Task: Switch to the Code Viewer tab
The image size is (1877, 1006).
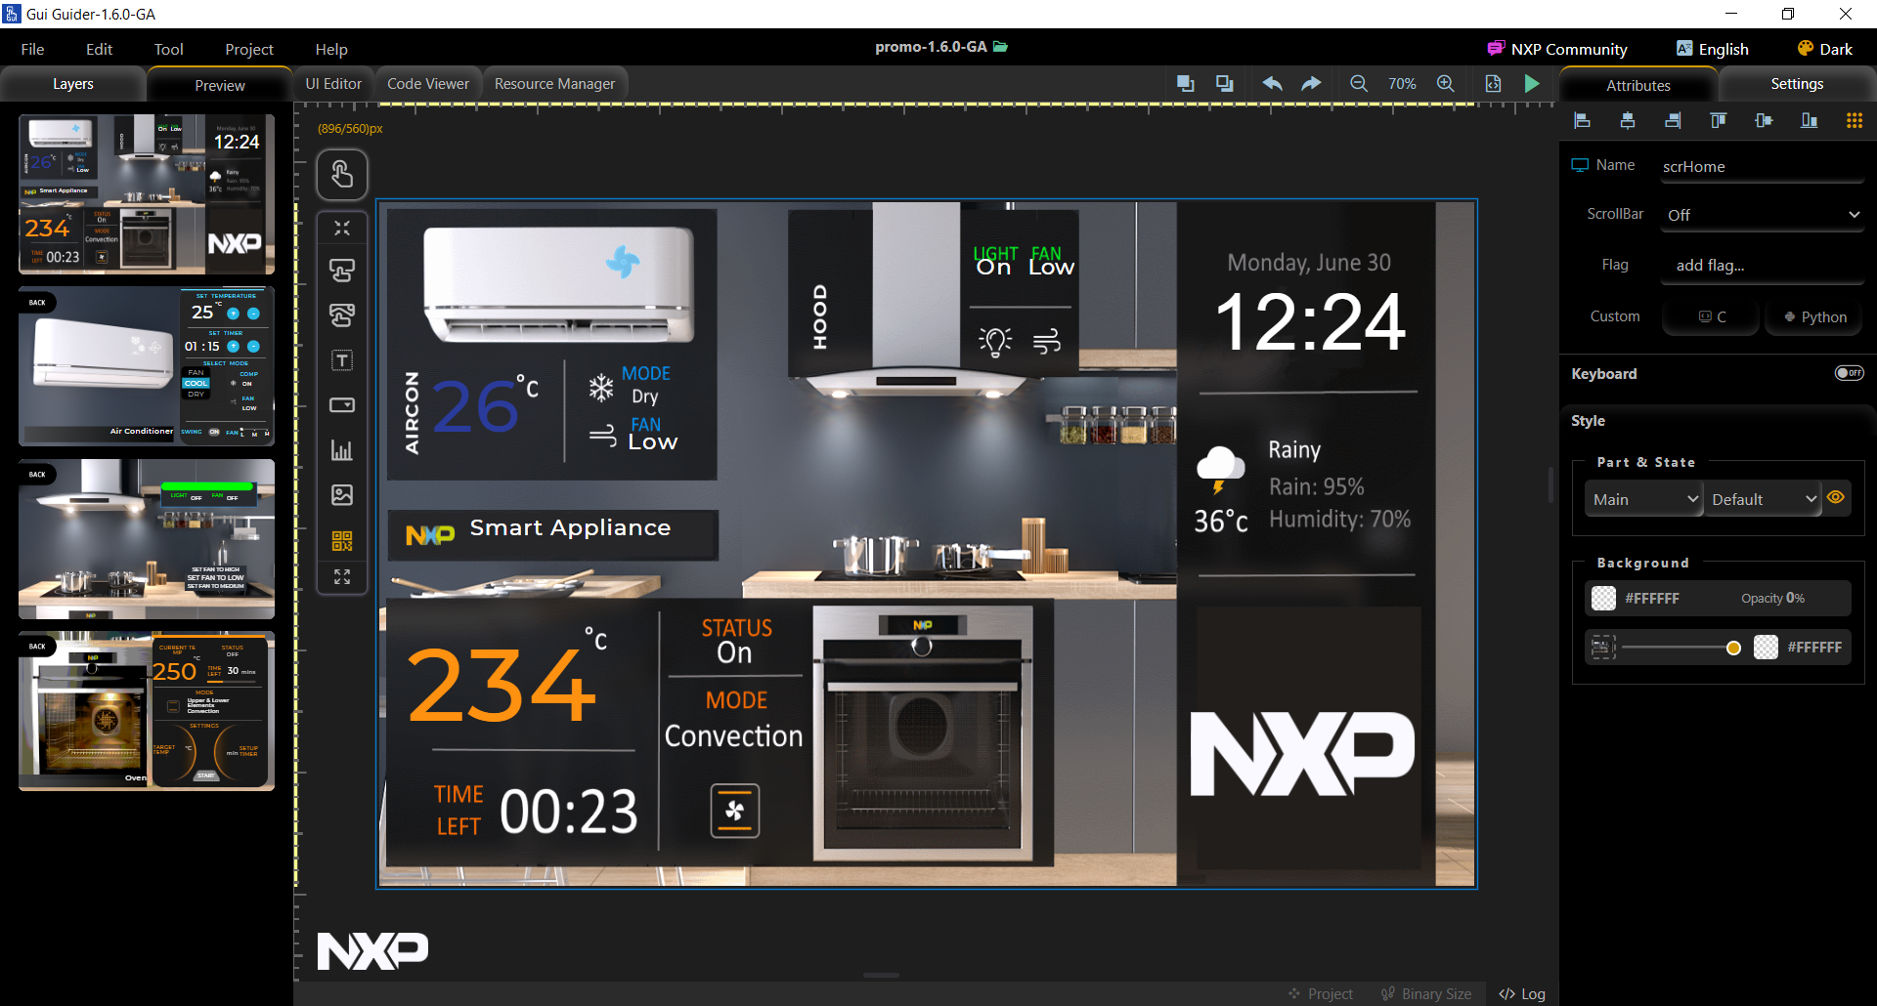Action: (x=428, y=83)
